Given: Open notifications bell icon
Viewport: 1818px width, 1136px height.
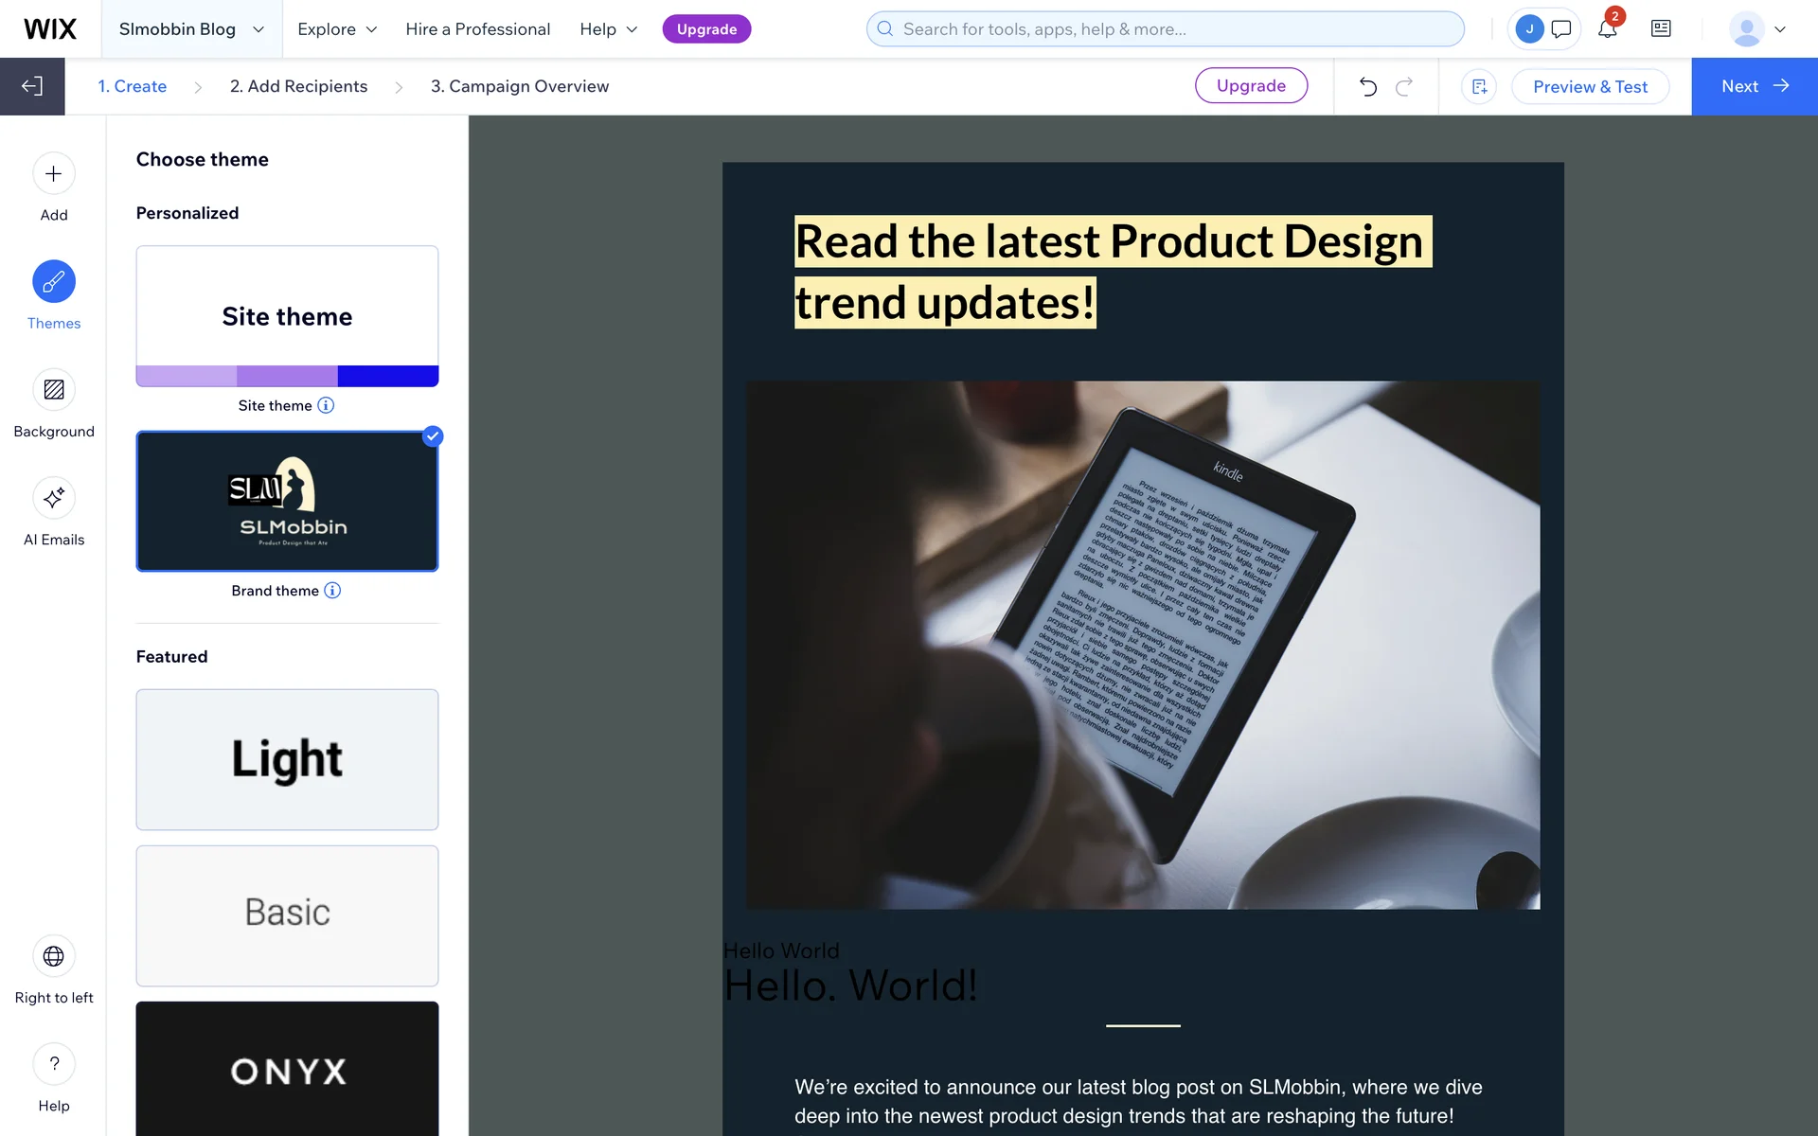Looking at the screenshot, I should click(1607, 29).
